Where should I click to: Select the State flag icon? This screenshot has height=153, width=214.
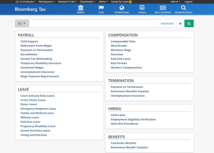tap(101, 8)
